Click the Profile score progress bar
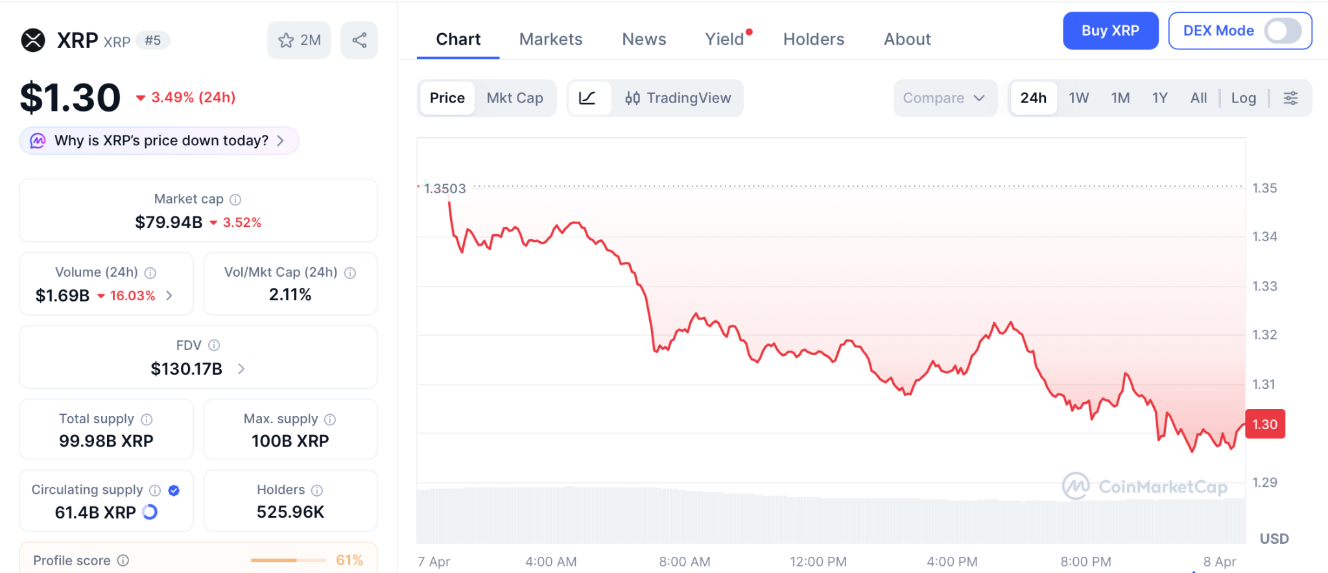1328x573 pixels. [x=288, y=560]
